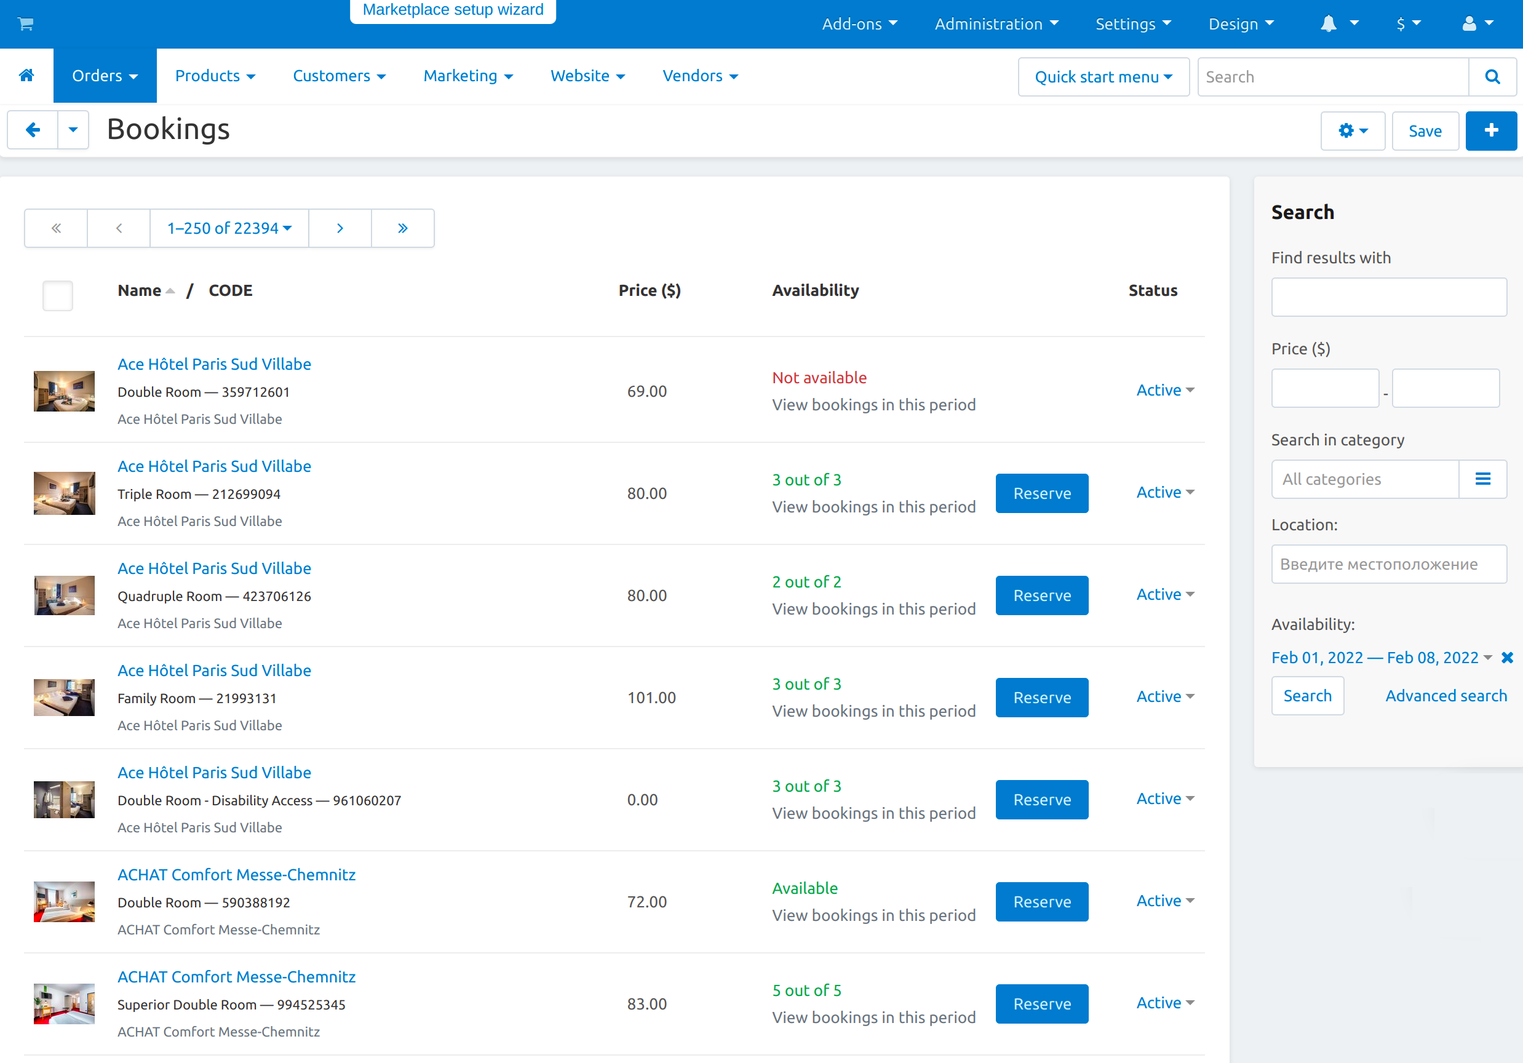Open thumbnail of Superior Double Room
The height and width of the screenshot is (1063, 1523).
[65, 1005]
